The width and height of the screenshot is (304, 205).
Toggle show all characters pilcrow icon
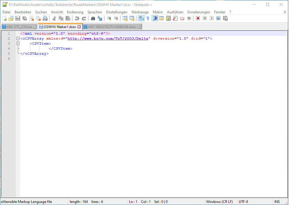[x=148, y=18]
